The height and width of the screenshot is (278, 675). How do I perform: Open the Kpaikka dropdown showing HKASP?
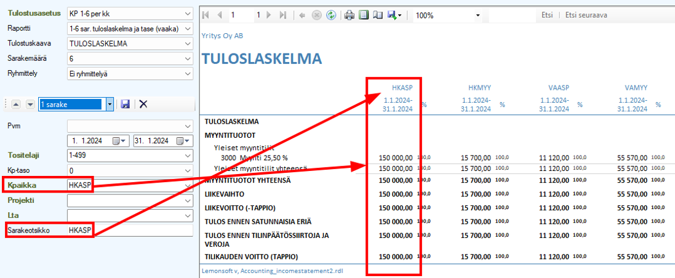tap(188, 185)
